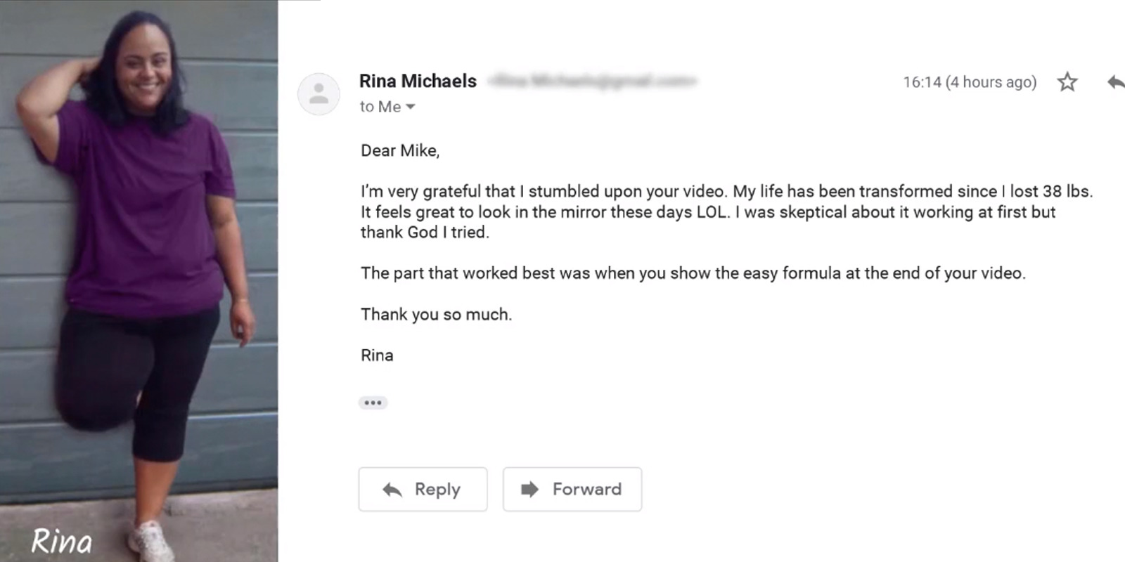Click Rina's signature in the email body

376,355
